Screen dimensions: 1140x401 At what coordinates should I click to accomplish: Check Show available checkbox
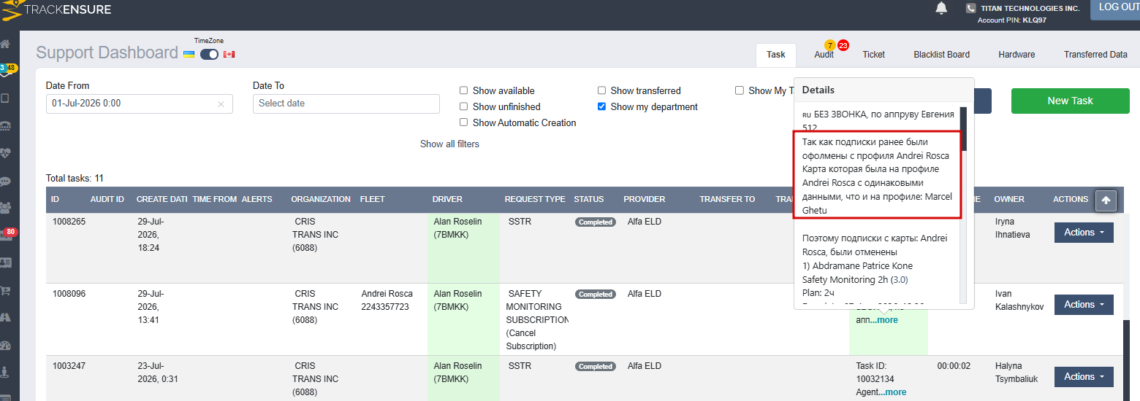tap(463, 90)
